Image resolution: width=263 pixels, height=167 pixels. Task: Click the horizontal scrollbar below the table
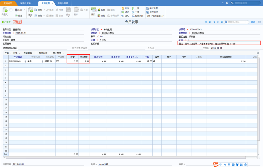[x=126, y=157]
